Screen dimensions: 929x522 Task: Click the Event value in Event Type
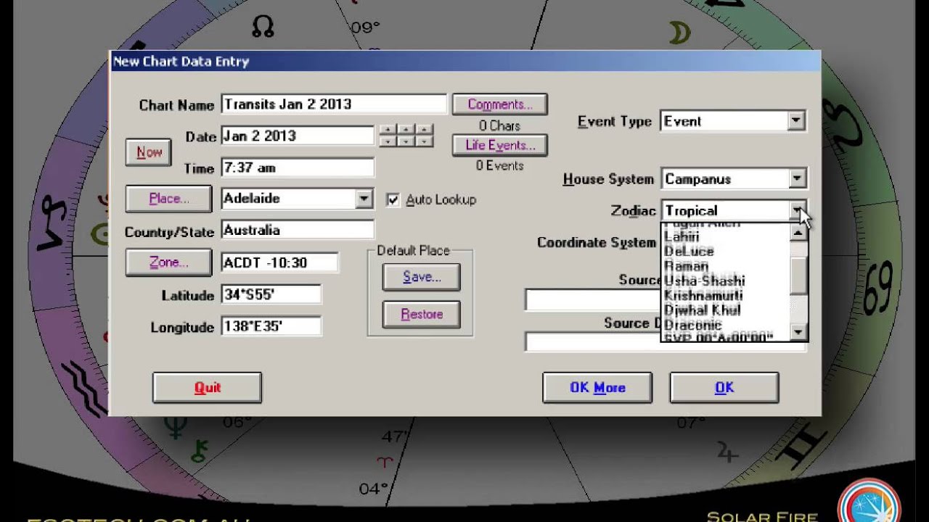click(683, 122)
